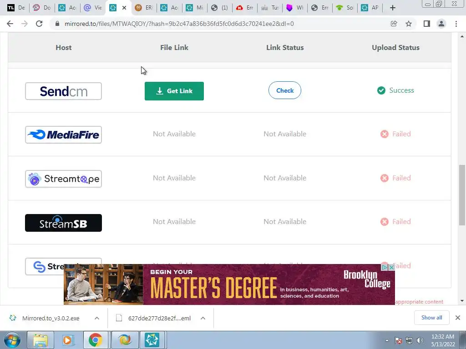This screenshot has width=466, height=349.
Task: Open the AdChoices info icon
Action: click(385, 267)
